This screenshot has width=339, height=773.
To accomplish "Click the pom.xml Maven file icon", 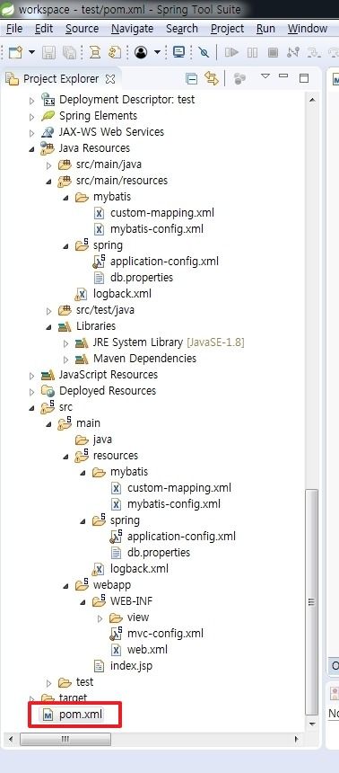I will 48,715.
